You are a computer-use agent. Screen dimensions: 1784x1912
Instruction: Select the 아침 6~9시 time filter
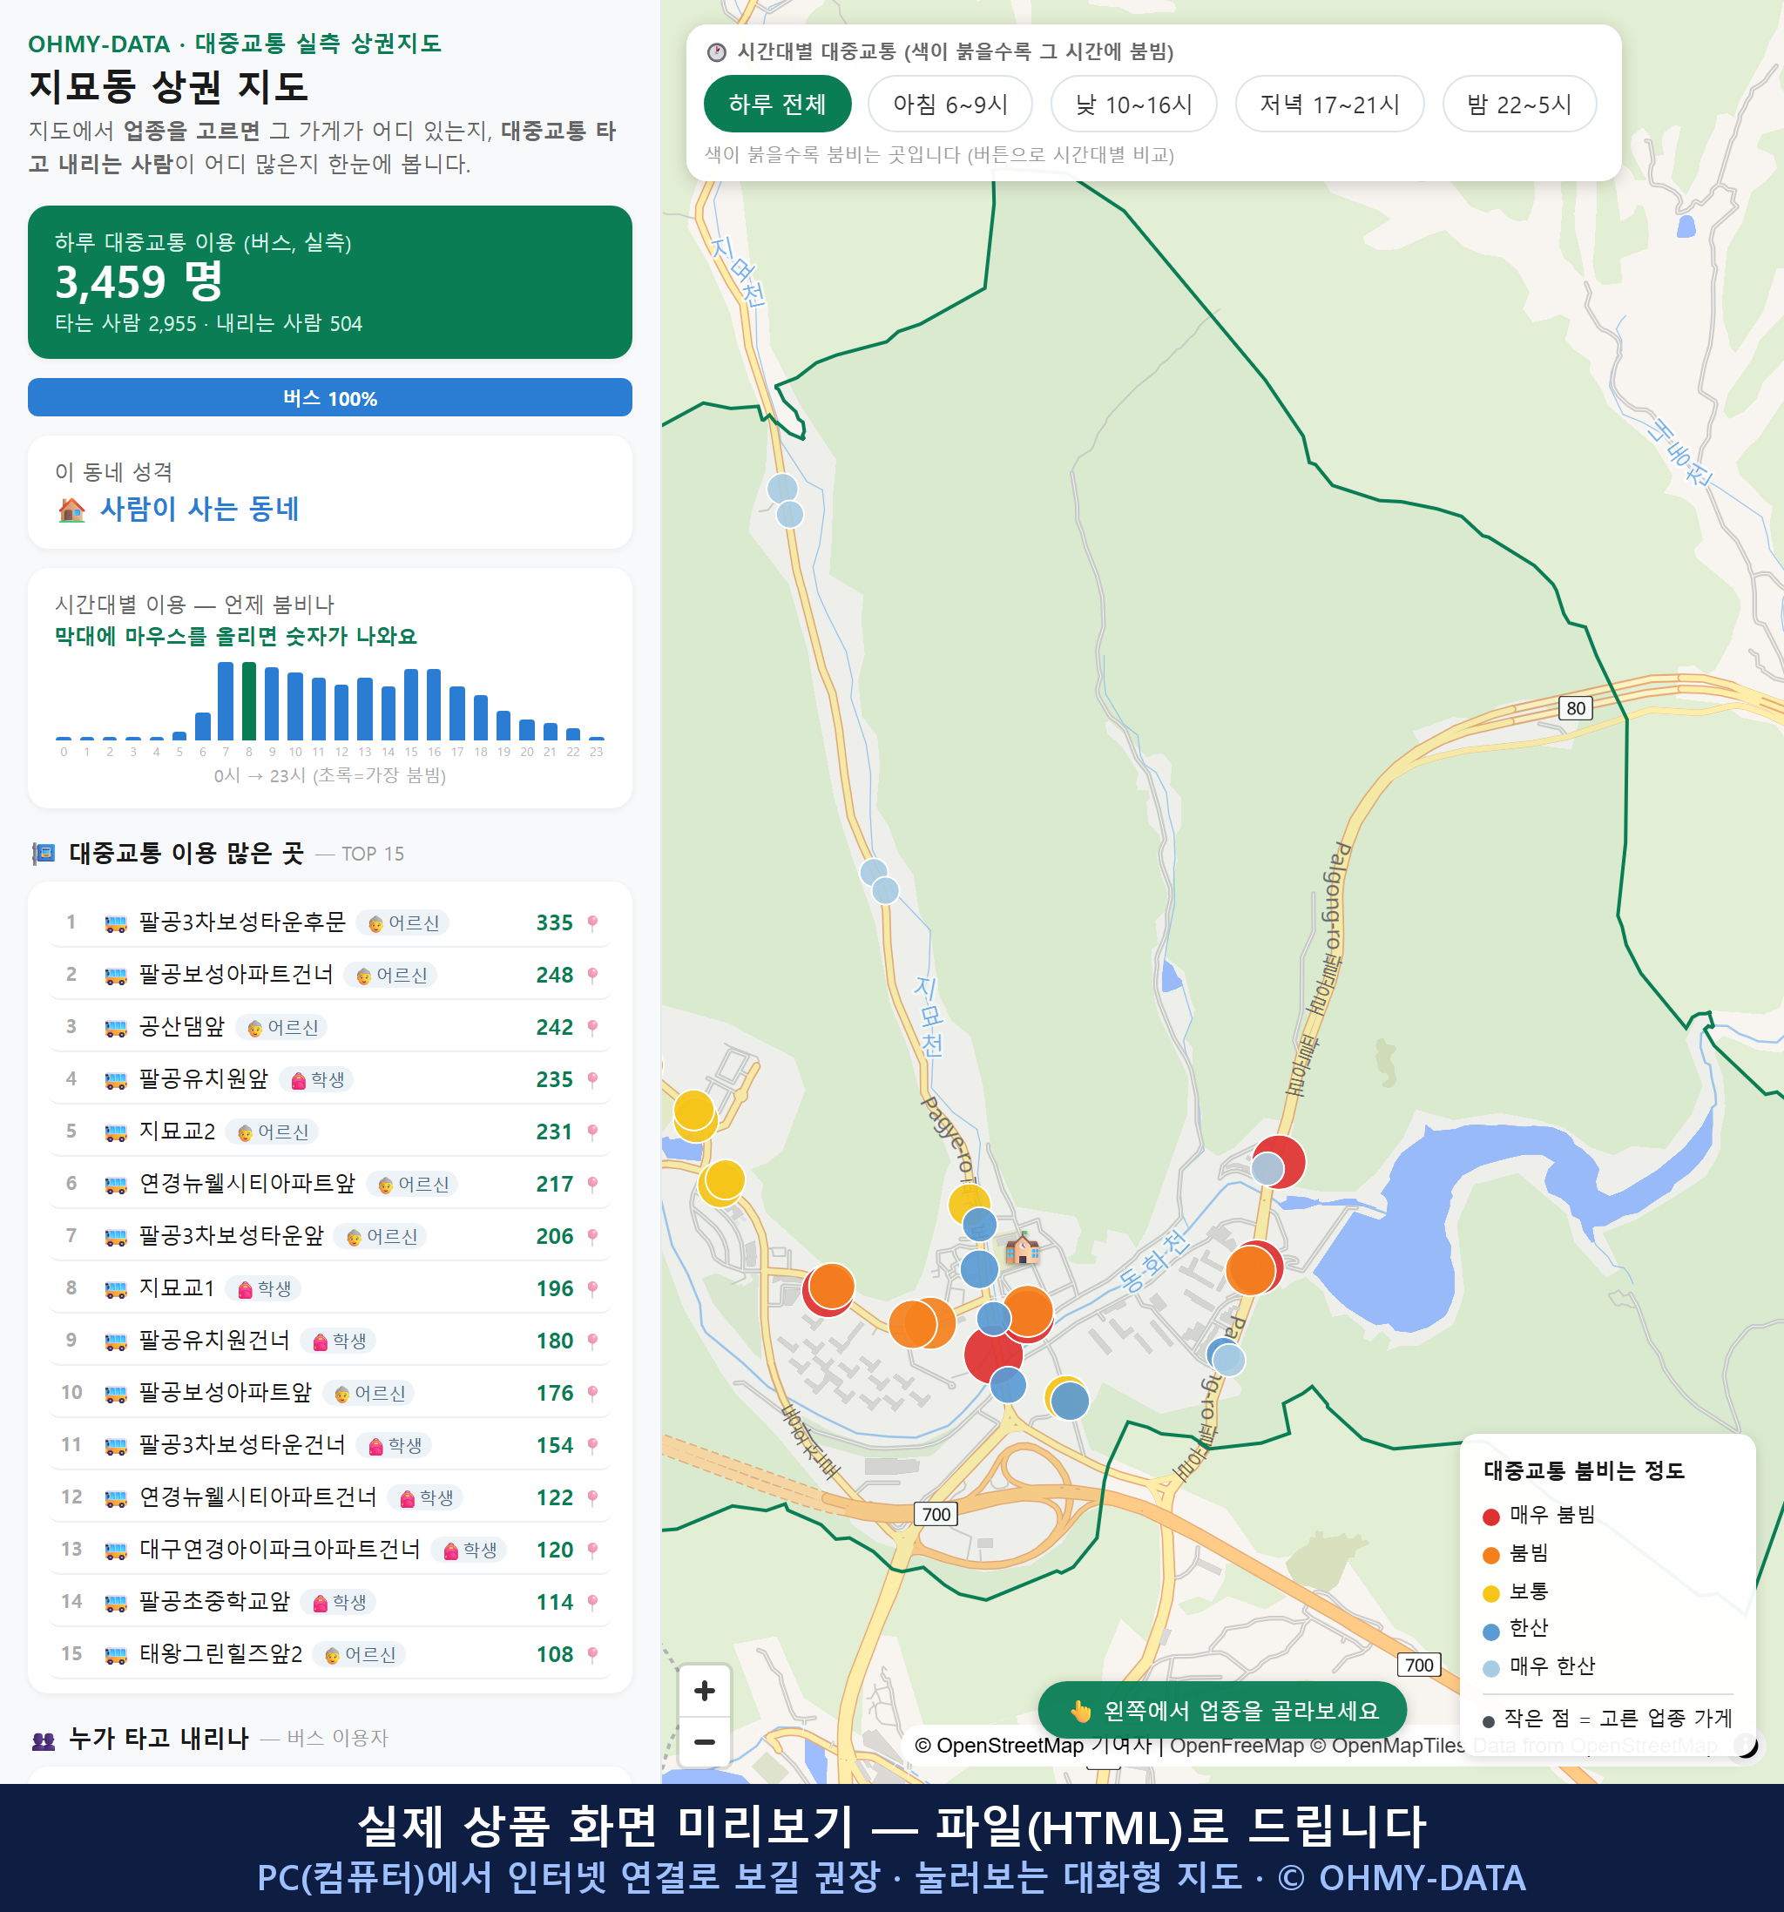[x=950, y=104]
